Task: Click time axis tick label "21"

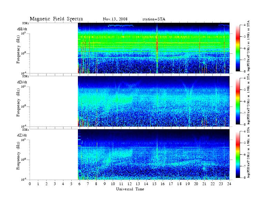Action: pyautogui.click(x=204, y=184)
